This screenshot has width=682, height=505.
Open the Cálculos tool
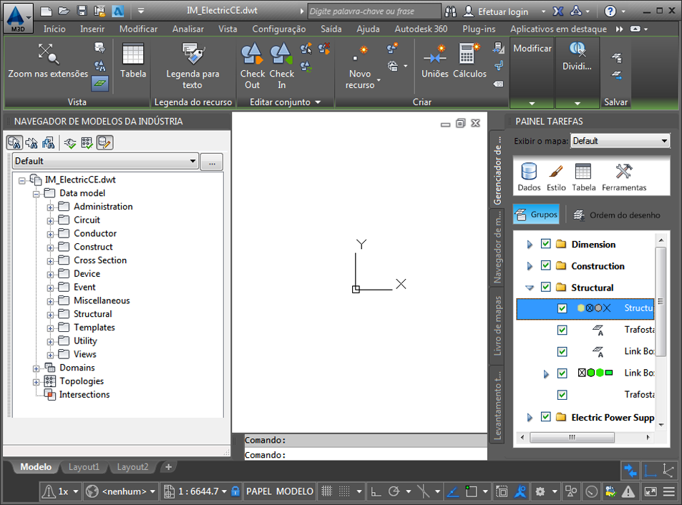(469, 62)
